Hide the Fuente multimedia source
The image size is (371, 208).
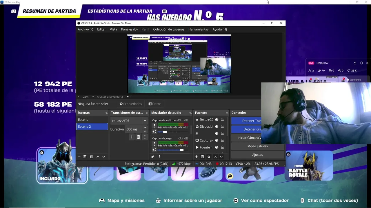(x=217, y=147)
